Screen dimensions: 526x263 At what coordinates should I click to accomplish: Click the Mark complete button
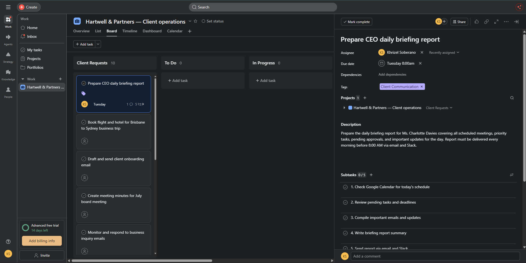[356, 22]
